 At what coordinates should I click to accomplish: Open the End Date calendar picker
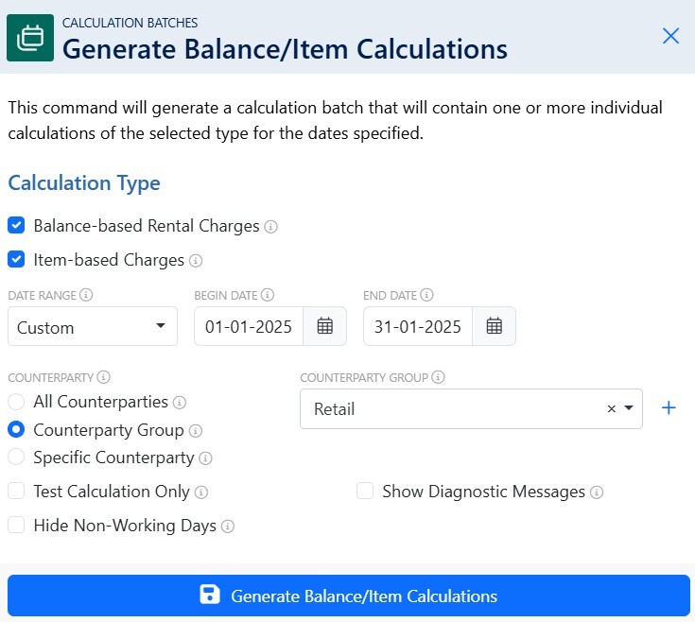tap(495, 326)
